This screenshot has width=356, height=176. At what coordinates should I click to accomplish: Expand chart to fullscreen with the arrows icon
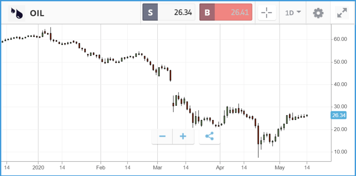(342, 13)
